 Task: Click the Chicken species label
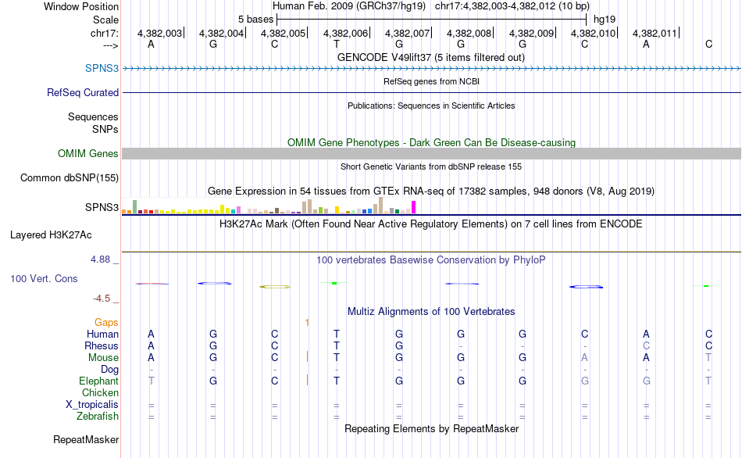point(100,392)
